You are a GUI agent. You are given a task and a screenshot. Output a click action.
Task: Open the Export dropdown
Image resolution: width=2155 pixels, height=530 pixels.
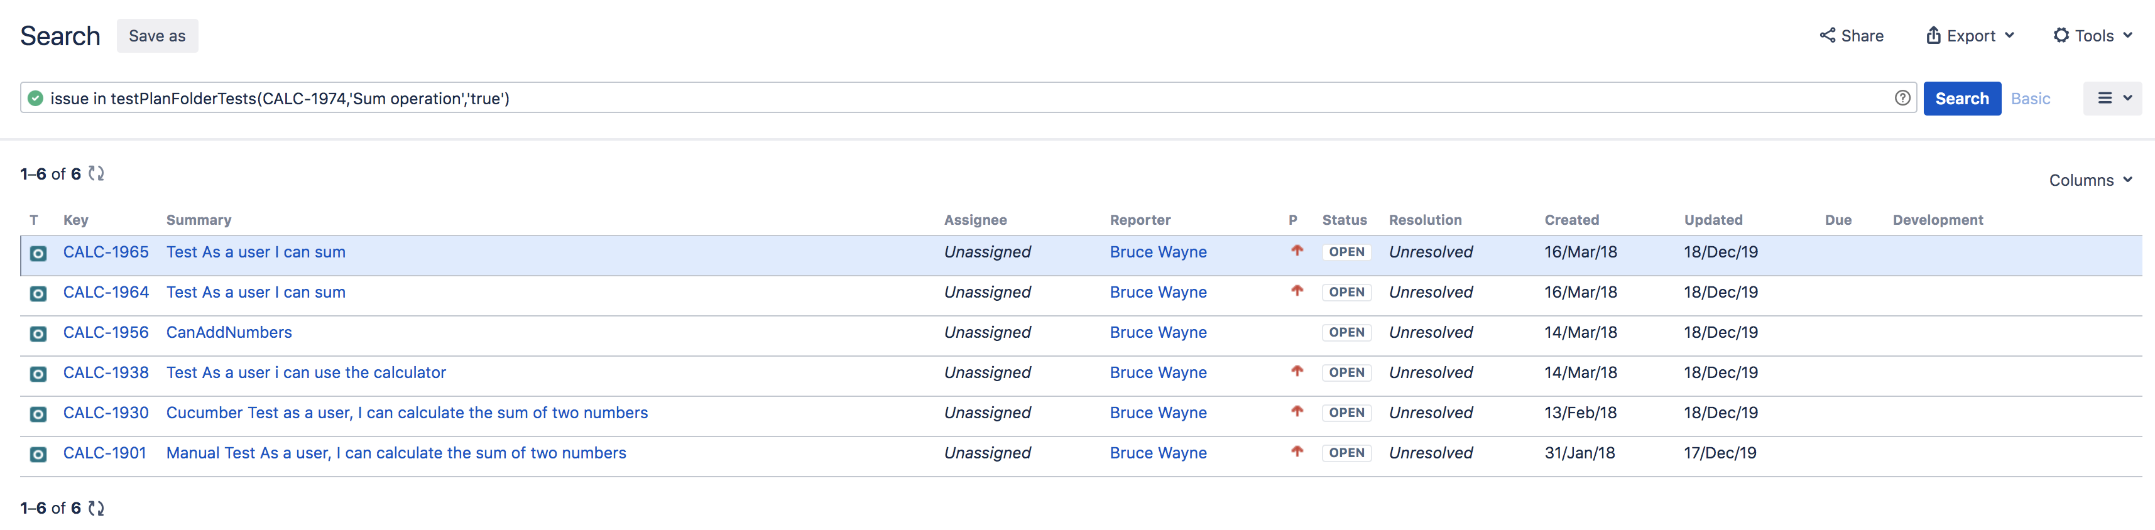coord(1970,35)
